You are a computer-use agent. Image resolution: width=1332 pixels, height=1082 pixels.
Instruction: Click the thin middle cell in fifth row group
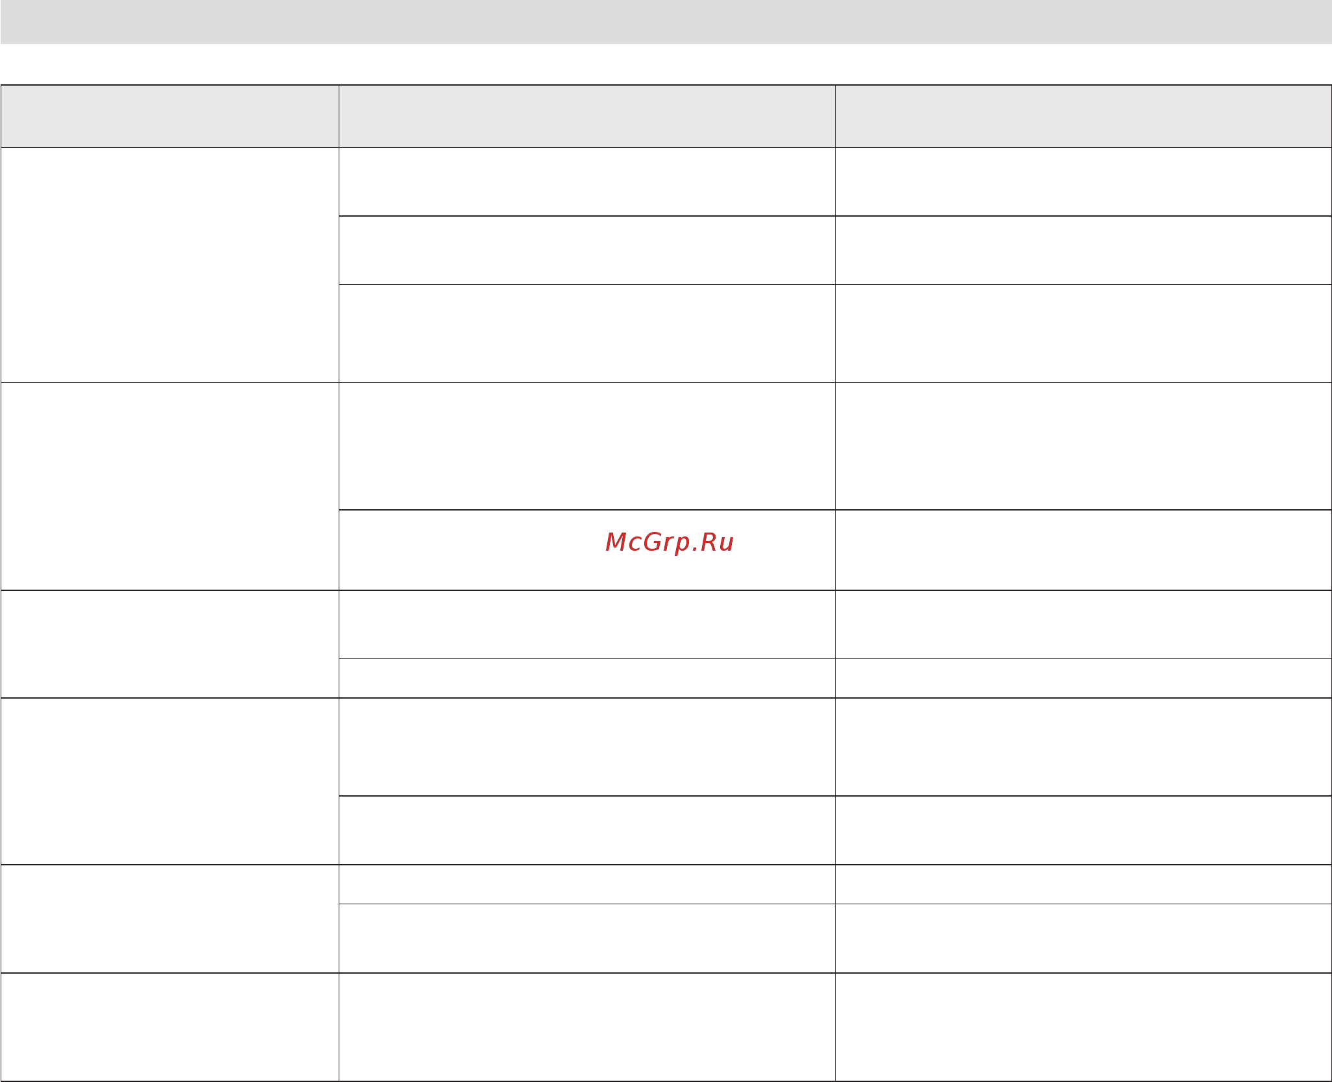click(x=587, y=884)
